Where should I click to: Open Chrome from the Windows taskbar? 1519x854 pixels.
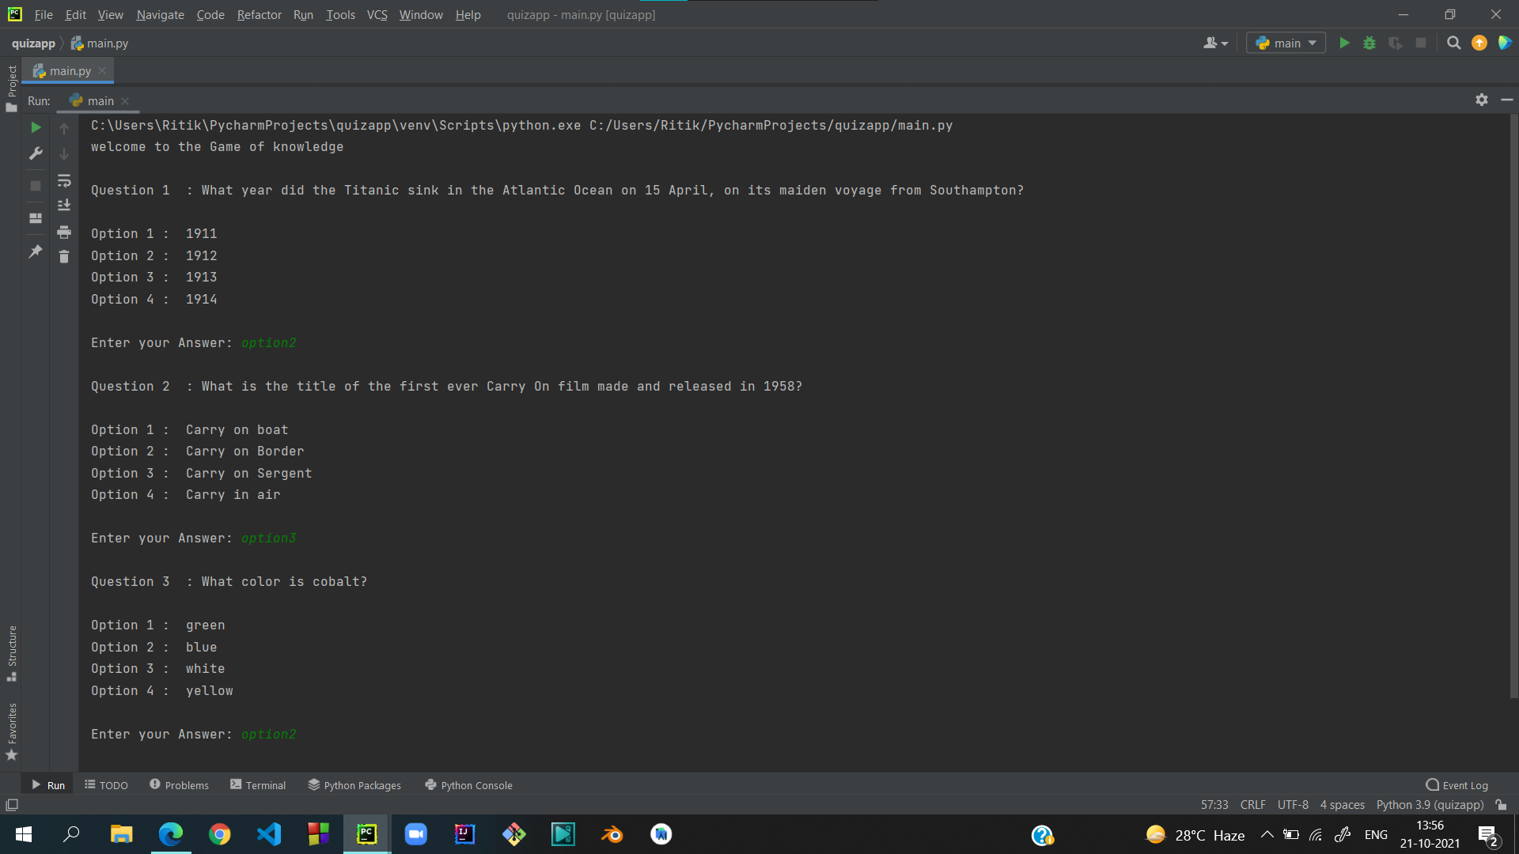pos(220,834)
